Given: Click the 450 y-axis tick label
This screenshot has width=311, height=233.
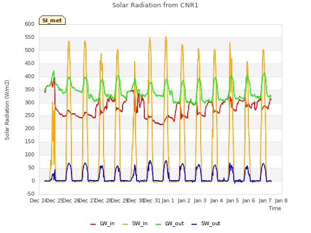Looking at the screenshot, I should click(30, 63).
